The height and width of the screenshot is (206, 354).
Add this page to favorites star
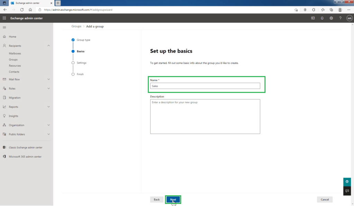[296, 10]
